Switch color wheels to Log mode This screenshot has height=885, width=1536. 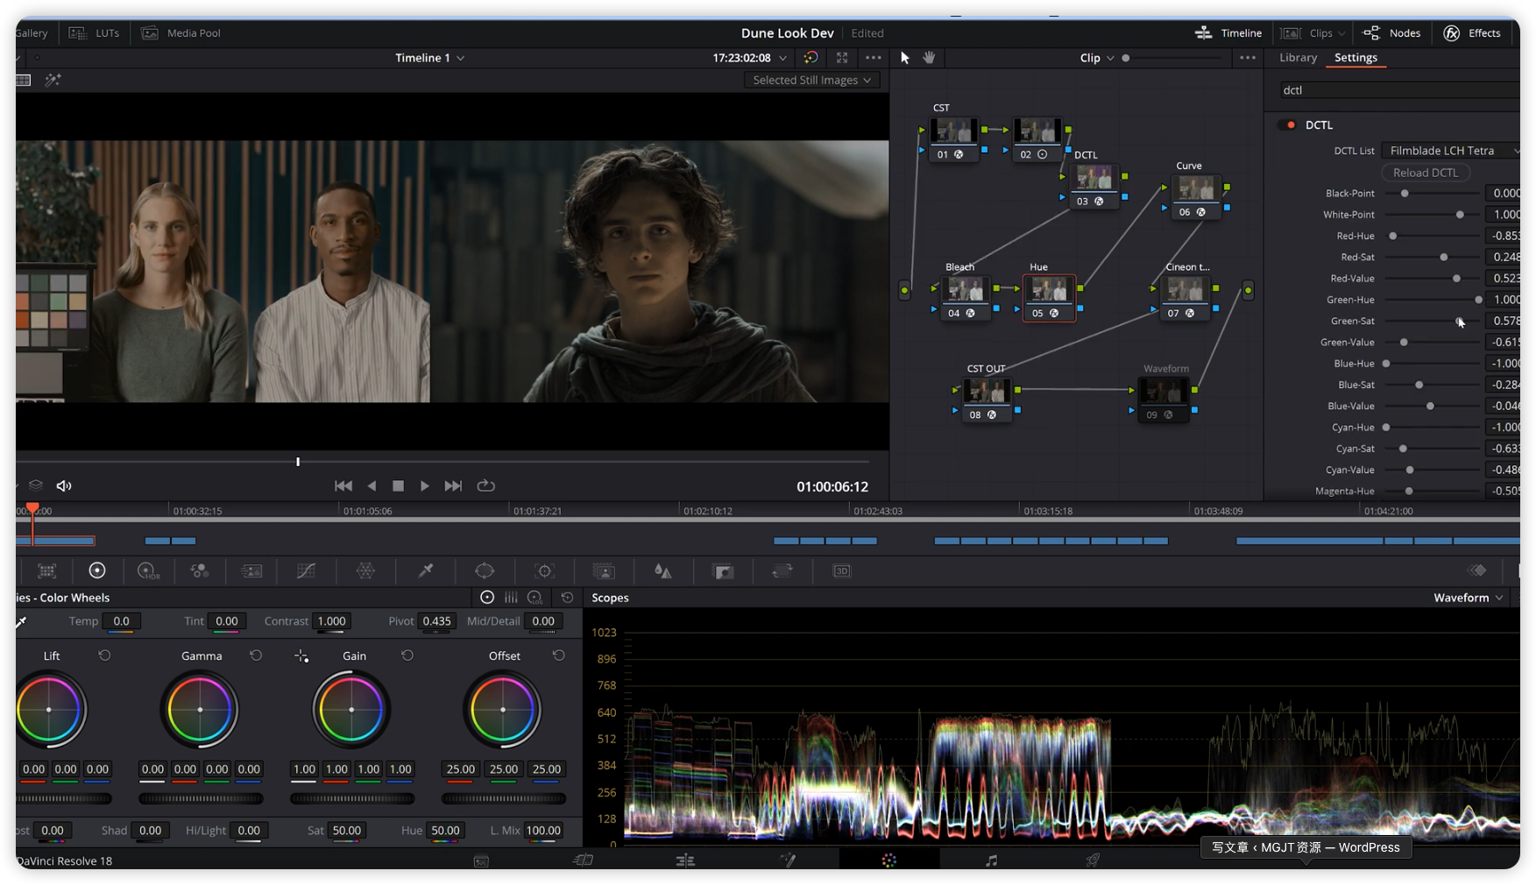(x=534, y=598)
